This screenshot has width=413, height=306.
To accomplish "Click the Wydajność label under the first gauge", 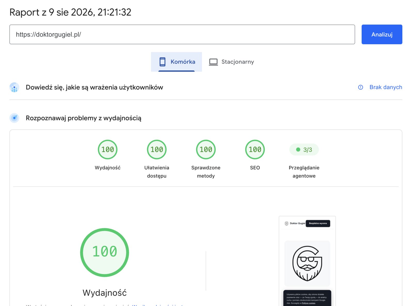I will point(108,168).
